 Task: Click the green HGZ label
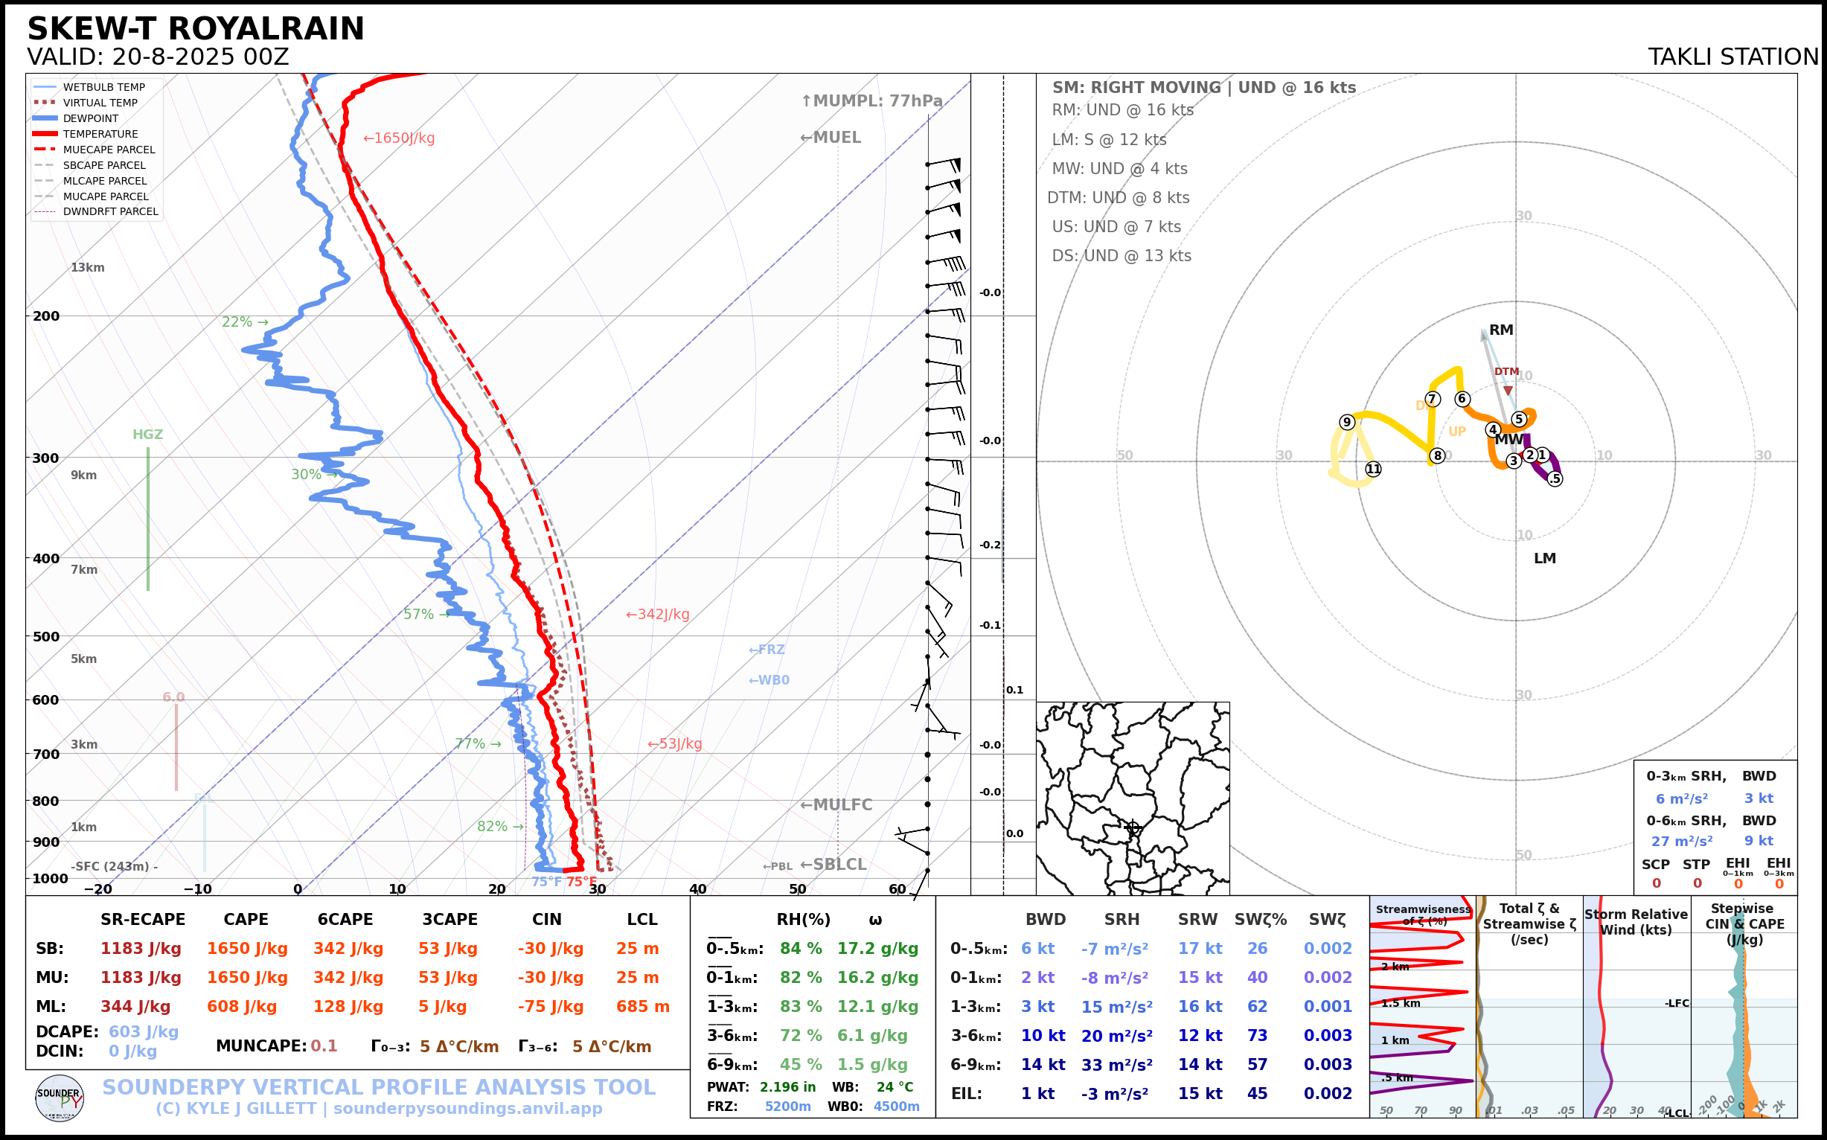(x=148, y=435)
